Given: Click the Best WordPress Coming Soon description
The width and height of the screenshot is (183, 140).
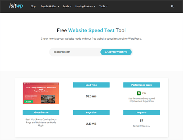Looking at the screenshot, I should click(41, 123).
